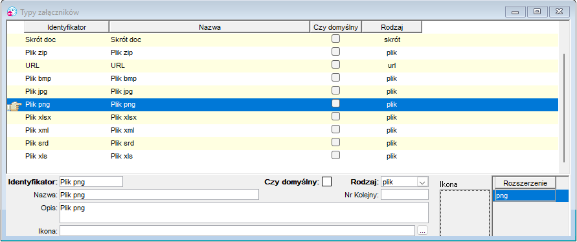The image size is (577, 242).
Task: Expand the Rodzaj dropdown arrow
Action: [422, 182]
